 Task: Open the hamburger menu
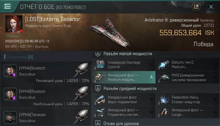click(x=8, y=6)
